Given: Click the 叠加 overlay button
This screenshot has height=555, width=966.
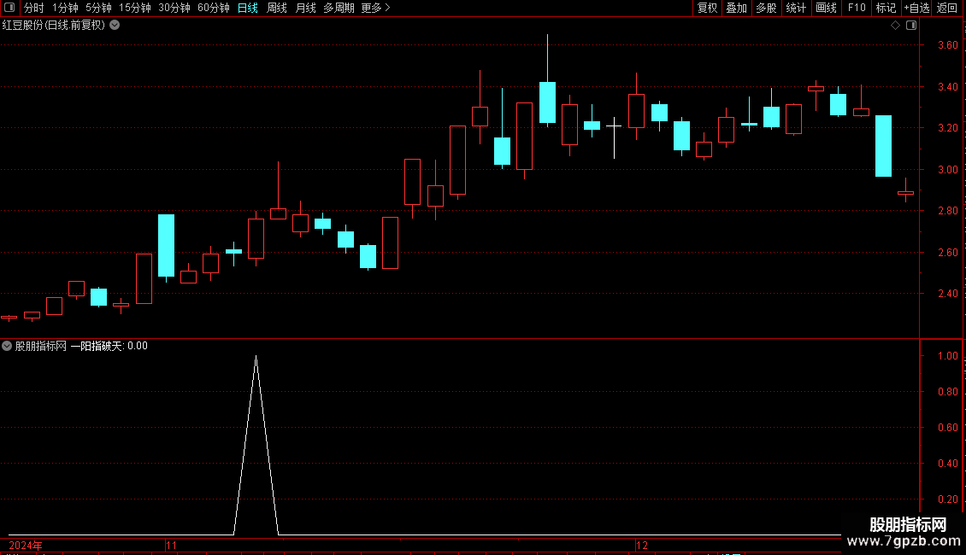Looking at the screenshot, I should [736, 8].
